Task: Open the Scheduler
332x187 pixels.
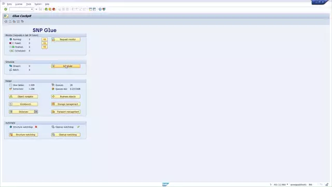Action: point(66,66)
